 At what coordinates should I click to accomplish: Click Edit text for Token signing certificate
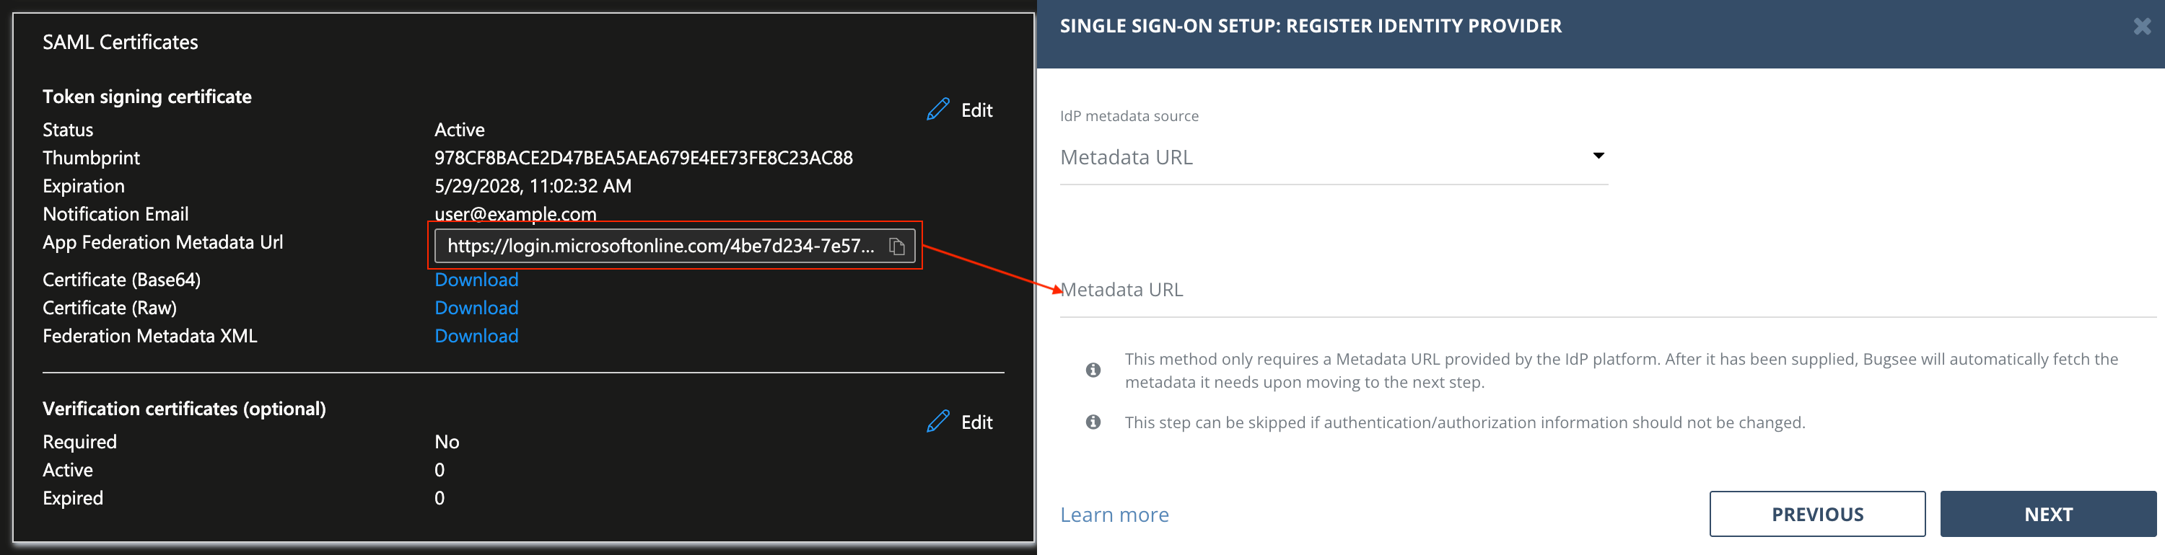click(976, 110)
